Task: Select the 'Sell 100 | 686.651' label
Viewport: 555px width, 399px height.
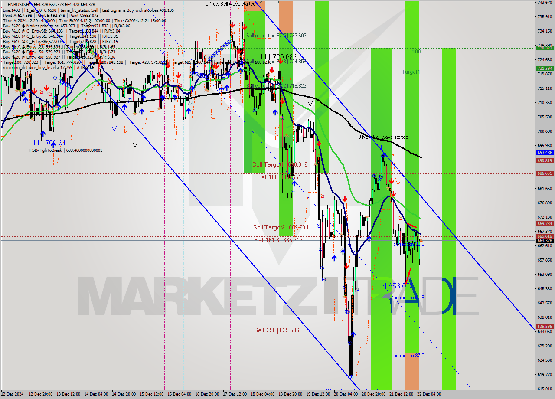Action: [x=279, y=177]
